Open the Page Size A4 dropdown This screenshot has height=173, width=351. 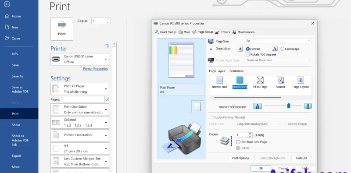click(x=279, y=41)
